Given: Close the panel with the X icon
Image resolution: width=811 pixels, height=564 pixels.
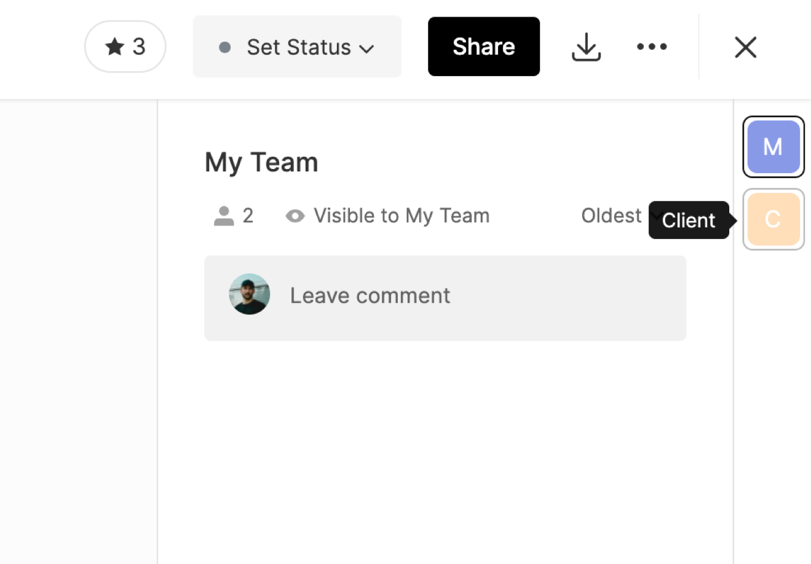Looking at the screenshot, I should pyautogui.click(x=745, y=47).
